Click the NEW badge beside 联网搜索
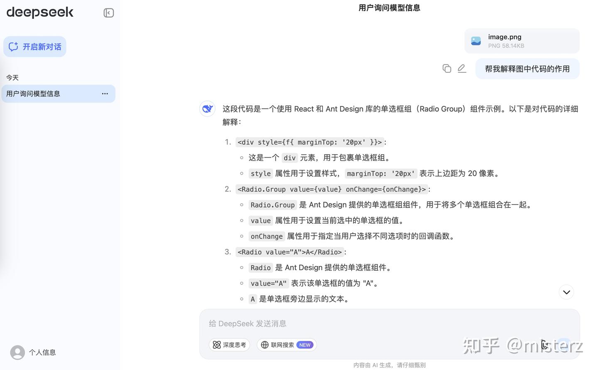 [x=305, y=345]
